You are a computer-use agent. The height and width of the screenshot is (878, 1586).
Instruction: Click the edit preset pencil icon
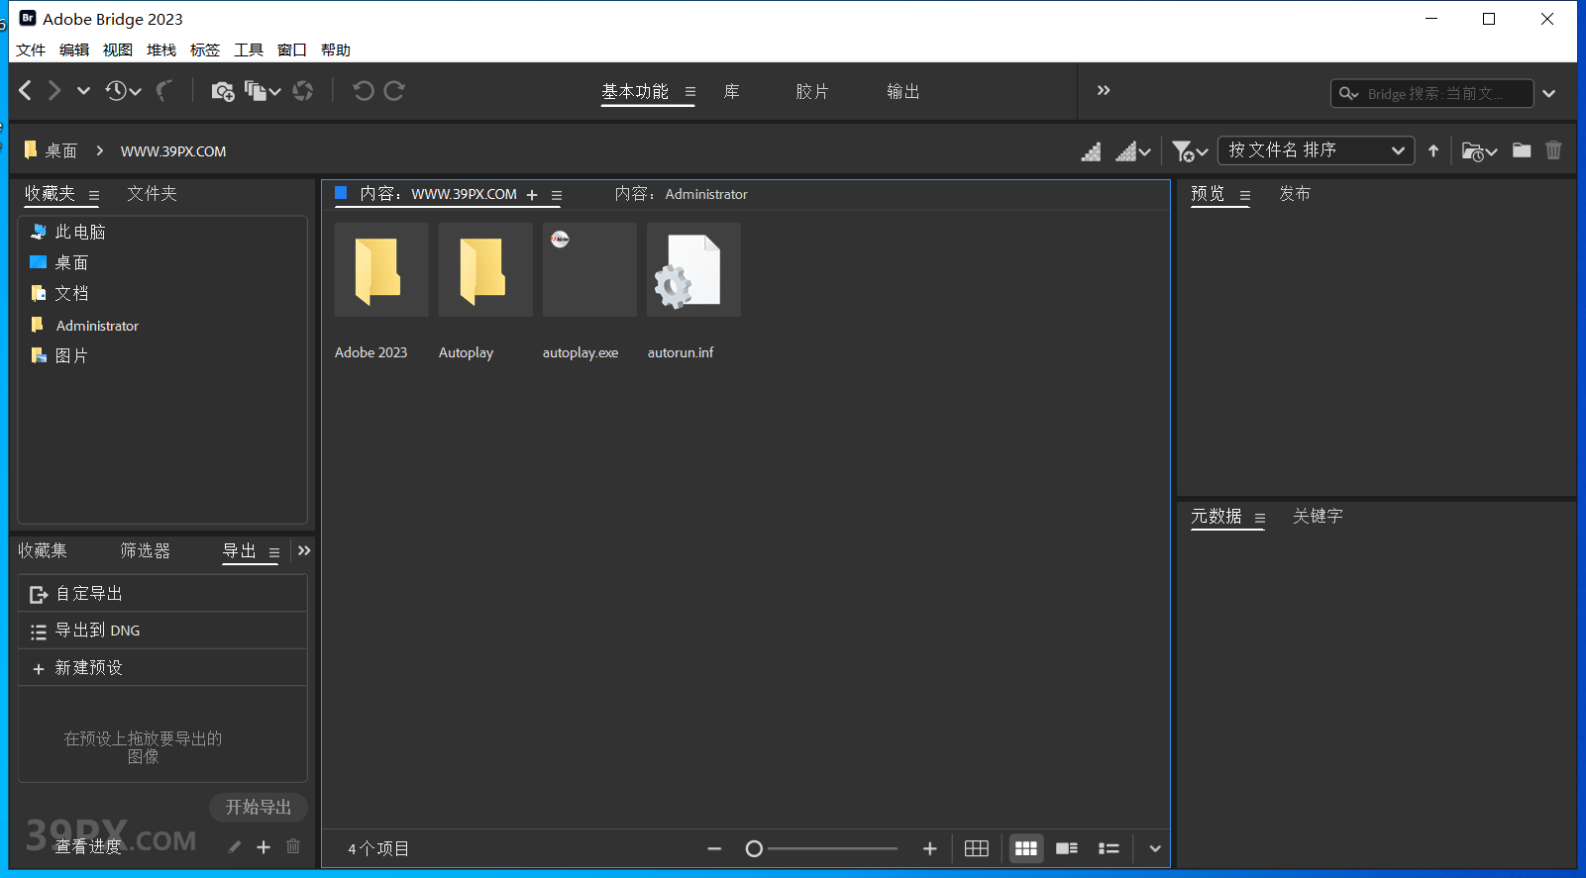coord(234,846)
